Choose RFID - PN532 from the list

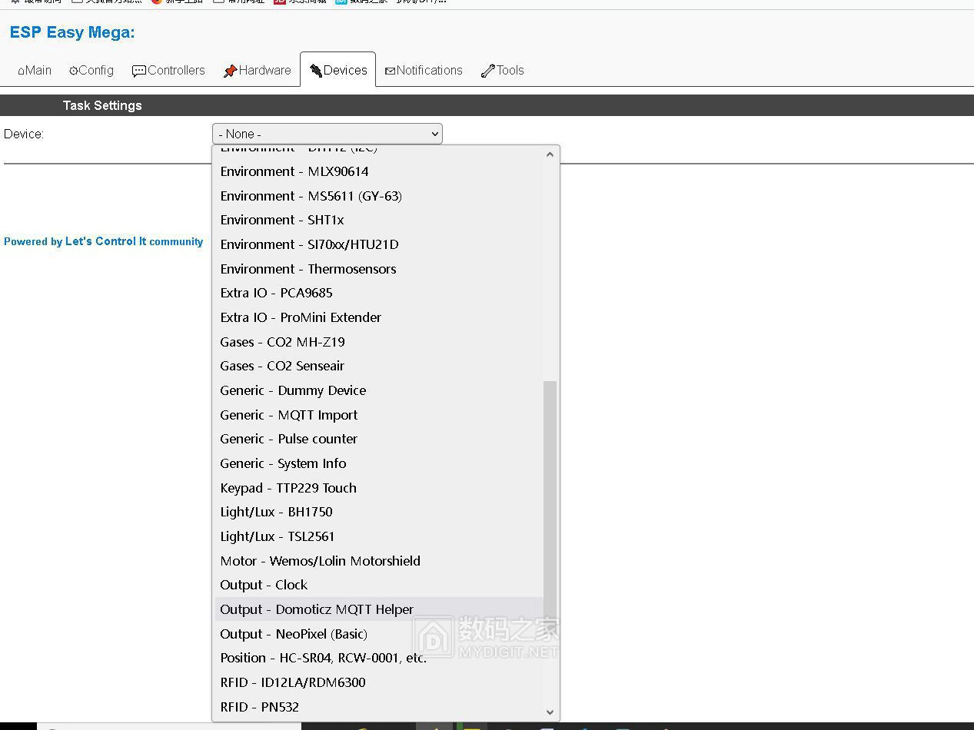pos(259,707)
